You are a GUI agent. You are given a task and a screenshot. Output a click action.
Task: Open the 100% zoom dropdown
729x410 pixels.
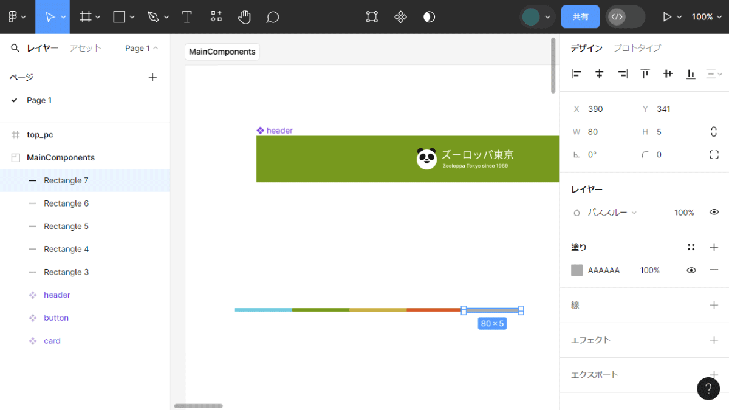point(707,17)
